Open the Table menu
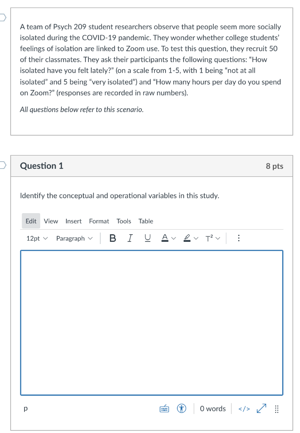The image size is (300, 433). (x=146, y=221)
